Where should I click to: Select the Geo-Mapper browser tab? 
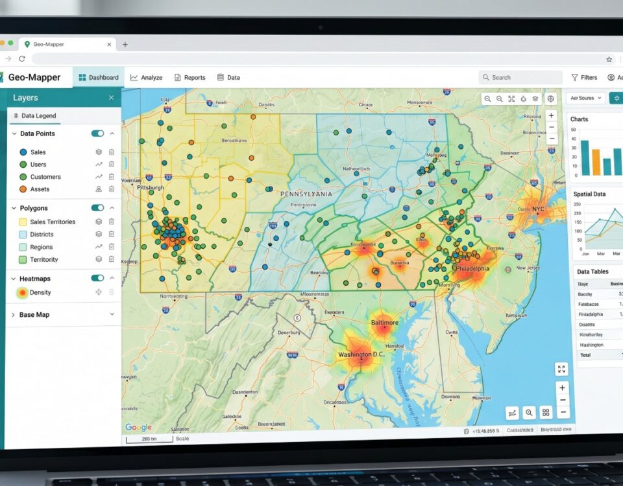click(x=67, y=45)
